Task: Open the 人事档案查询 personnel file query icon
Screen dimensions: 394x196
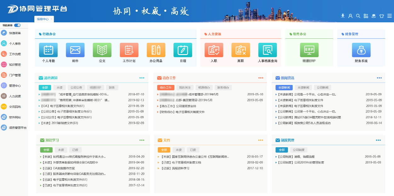Action: tap(268, 50)
